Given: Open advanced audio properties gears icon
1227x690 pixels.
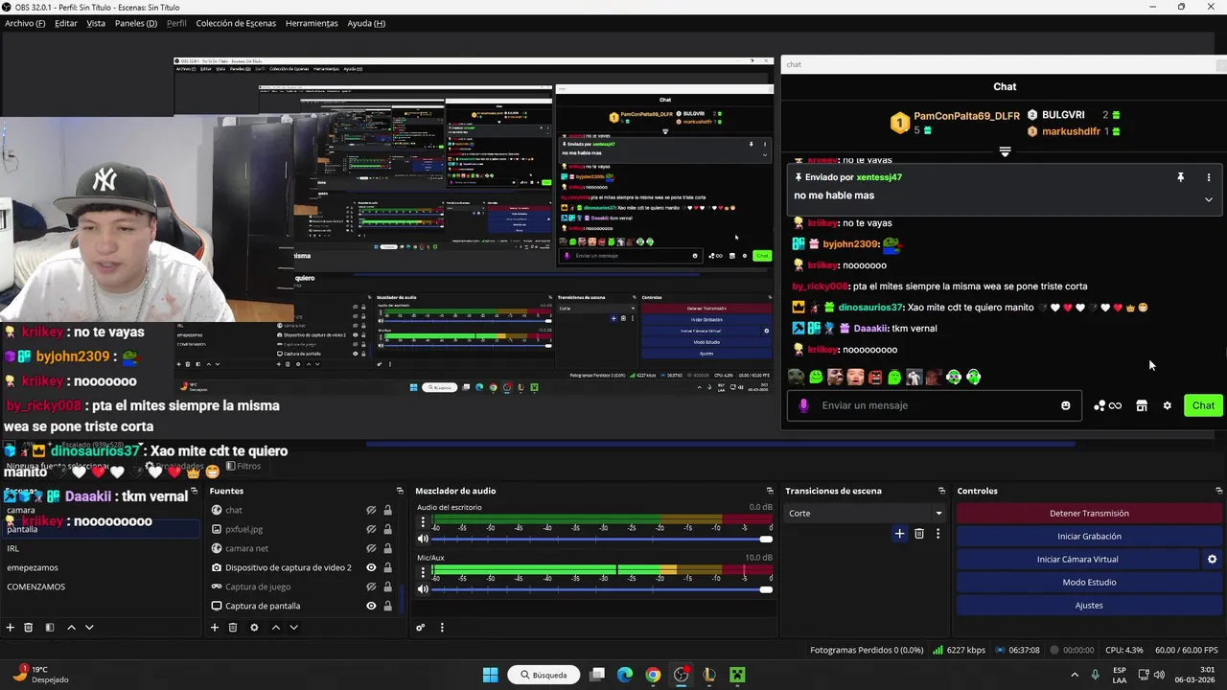Looking at the screenshot, I should pos(420,628).
